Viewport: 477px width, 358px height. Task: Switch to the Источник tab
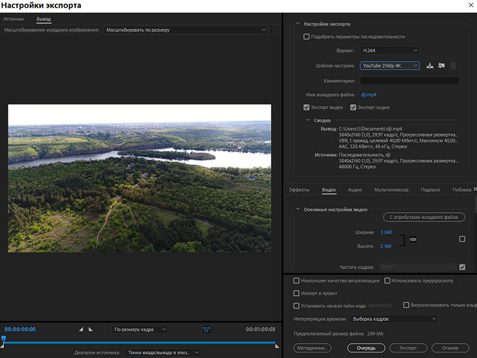click(14, 19)
